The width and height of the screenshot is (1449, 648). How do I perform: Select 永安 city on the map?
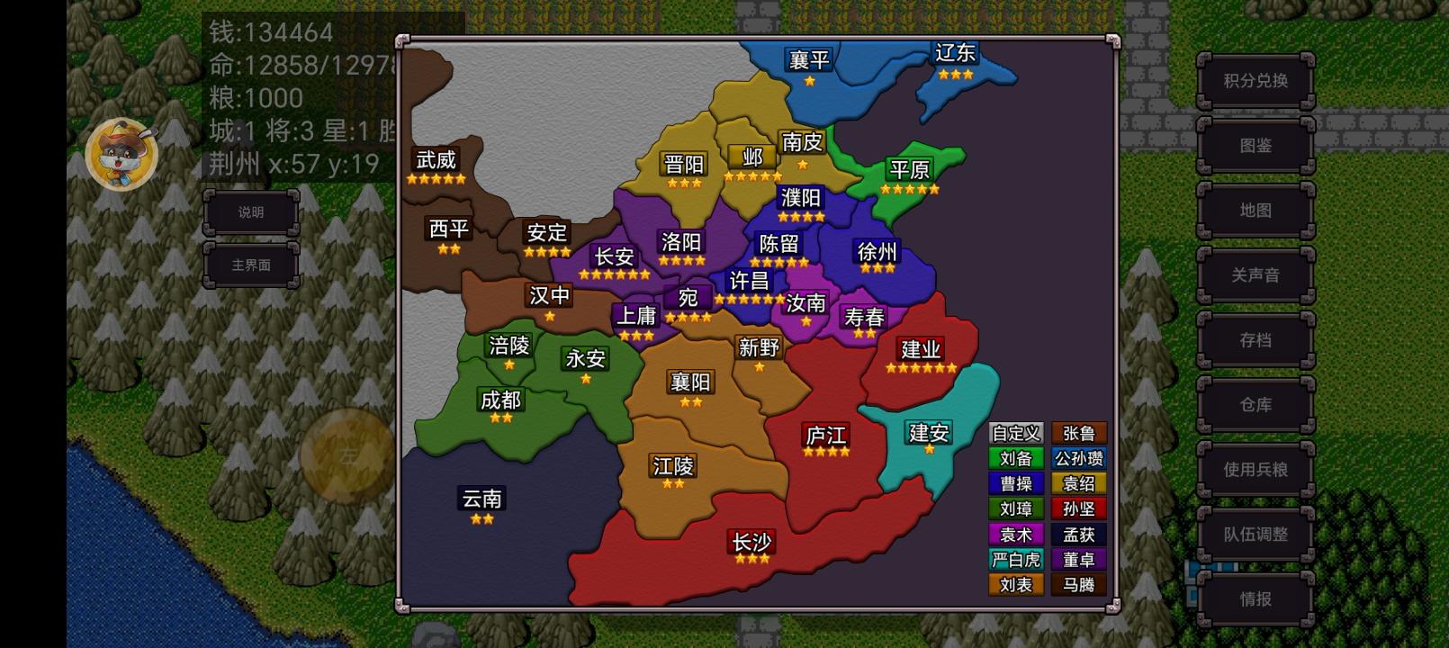585,359
